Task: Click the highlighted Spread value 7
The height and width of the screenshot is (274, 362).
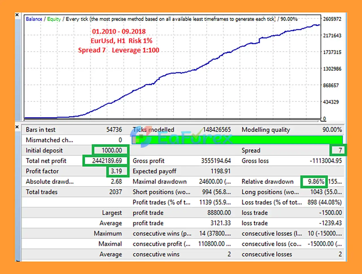Action: tap(340, 150)
